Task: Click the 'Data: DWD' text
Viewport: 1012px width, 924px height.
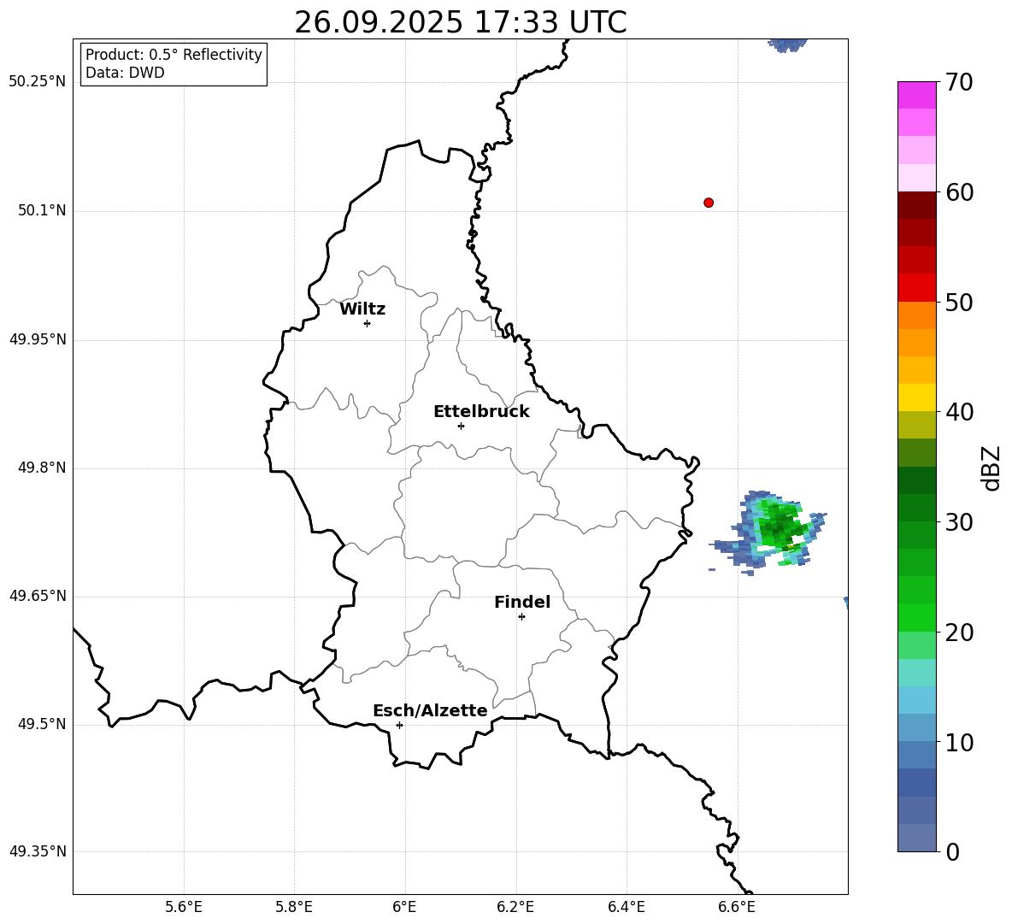Action: pos(125,73)
